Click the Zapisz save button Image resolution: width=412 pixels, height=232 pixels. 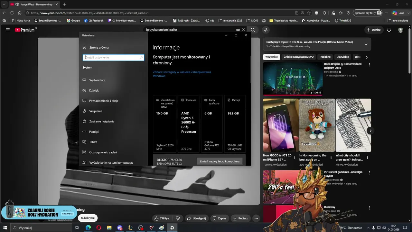219,218
